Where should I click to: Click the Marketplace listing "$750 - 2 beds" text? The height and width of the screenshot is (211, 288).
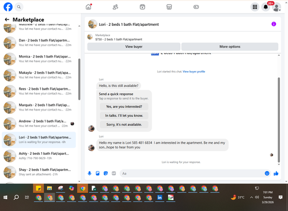click(x=119, y=39)
